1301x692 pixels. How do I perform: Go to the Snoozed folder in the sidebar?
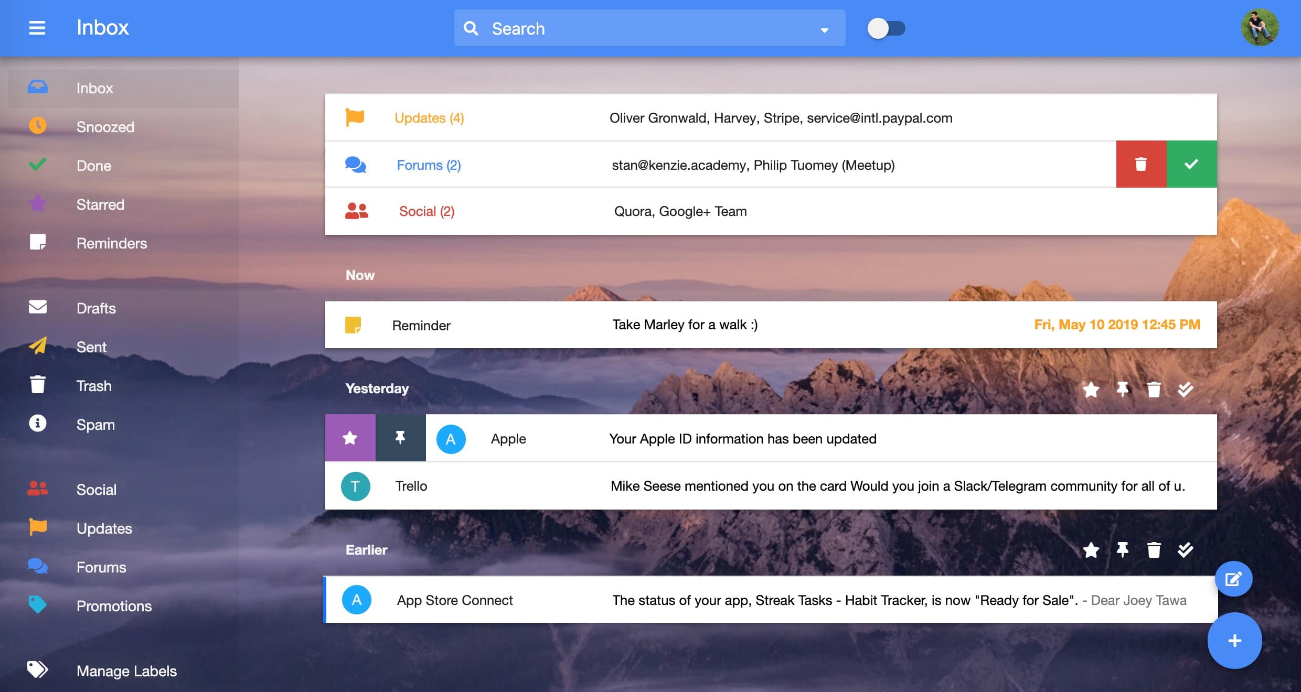pos(105,127)
